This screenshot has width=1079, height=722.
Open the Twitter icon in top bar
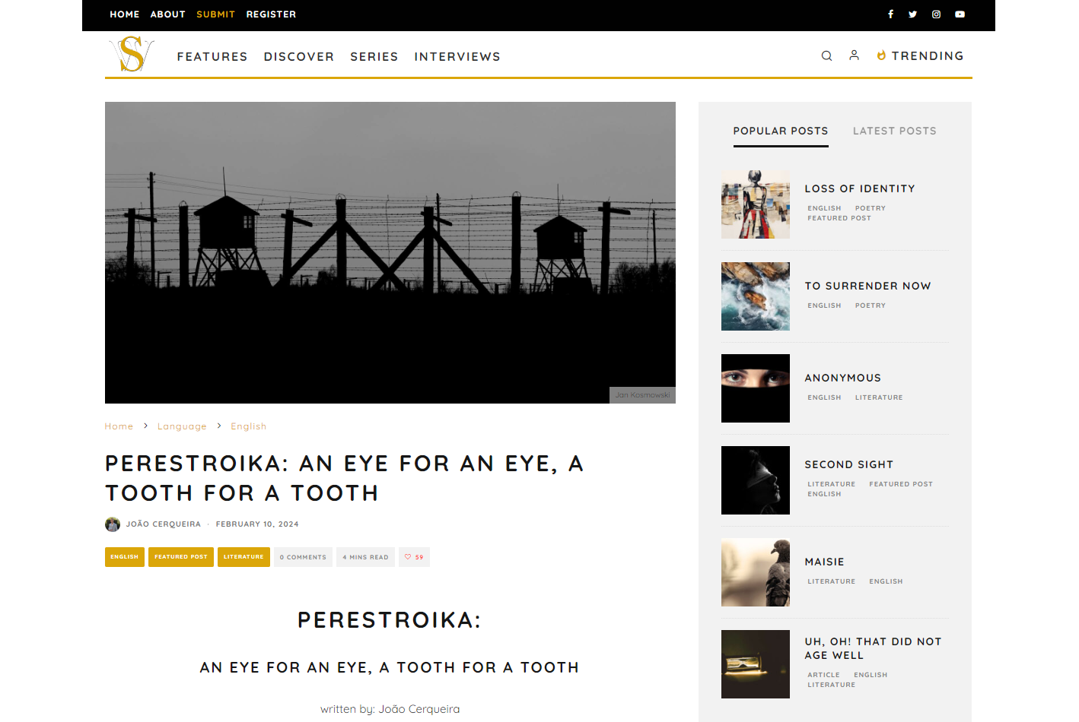(913, 14)
